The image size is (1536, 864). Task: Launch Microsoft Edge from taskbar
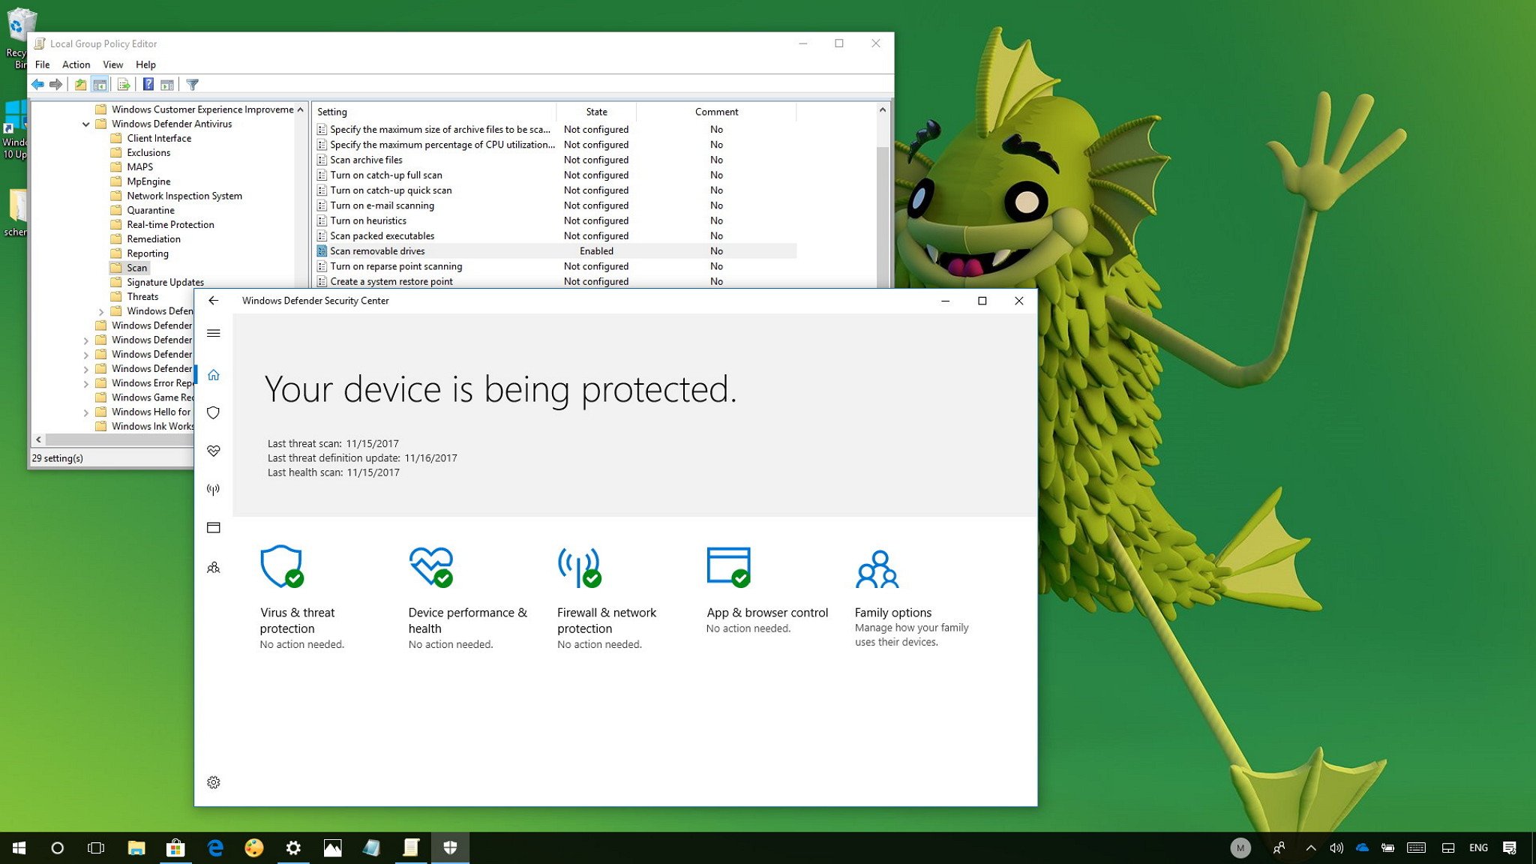point(215,848)
